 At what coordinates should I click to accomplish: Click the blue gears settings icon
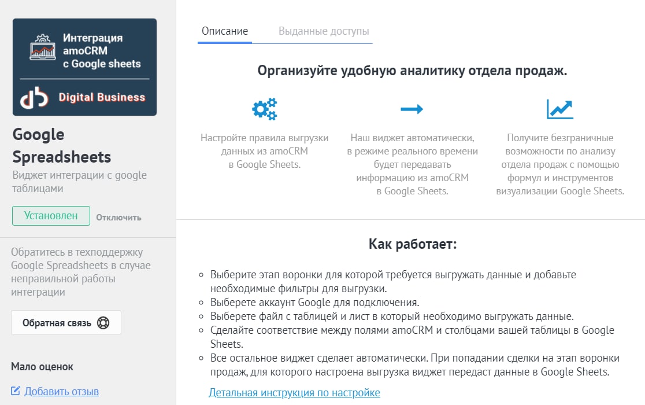coord(265,109)
